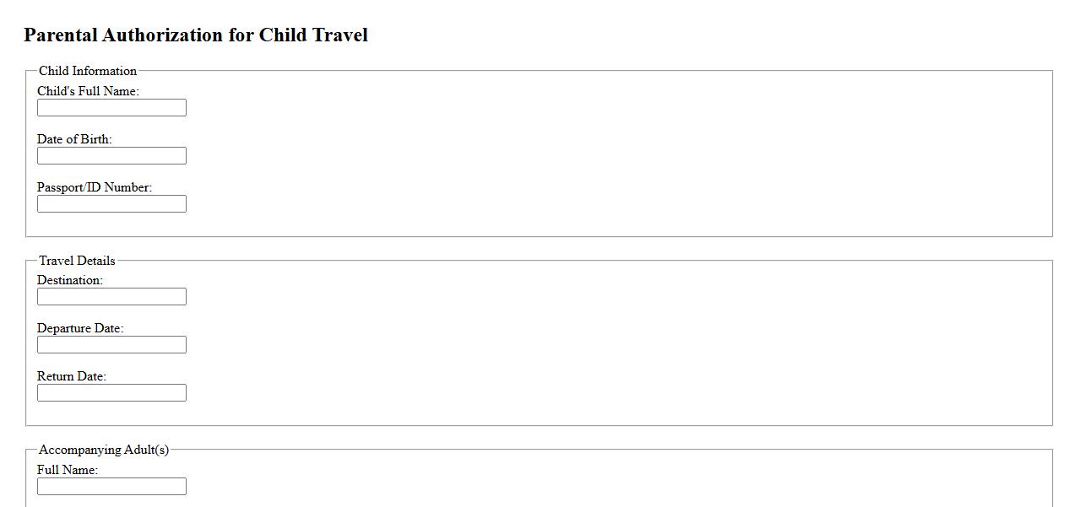The image size is (1079, 507).
Task: Click the "Date of Birth:" label text
Action: pos(74,139)
